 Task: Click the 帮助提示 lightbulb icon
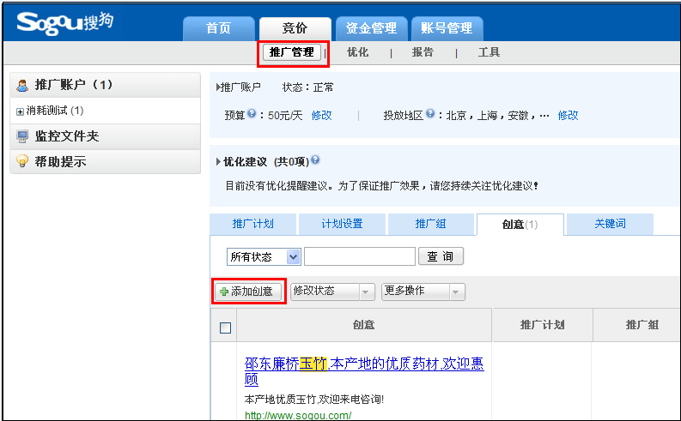pos(22,161)
